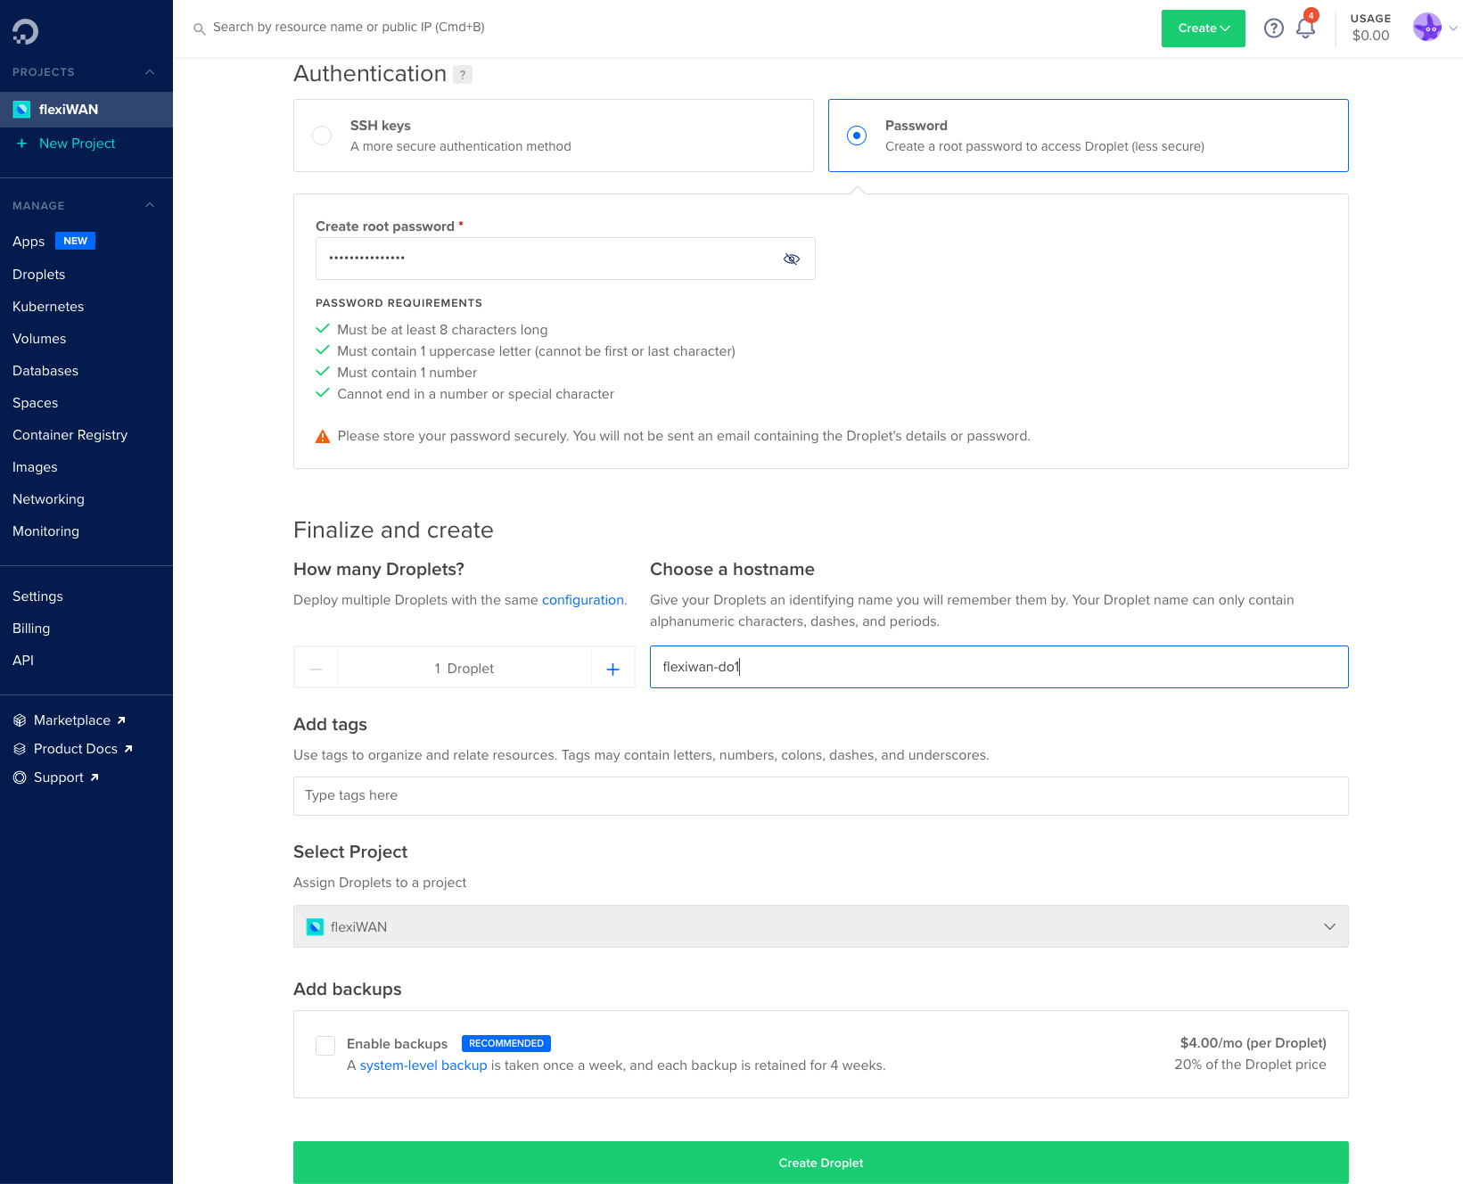
Task: Click the Product Docs stack icon
Action: (20, 749)
